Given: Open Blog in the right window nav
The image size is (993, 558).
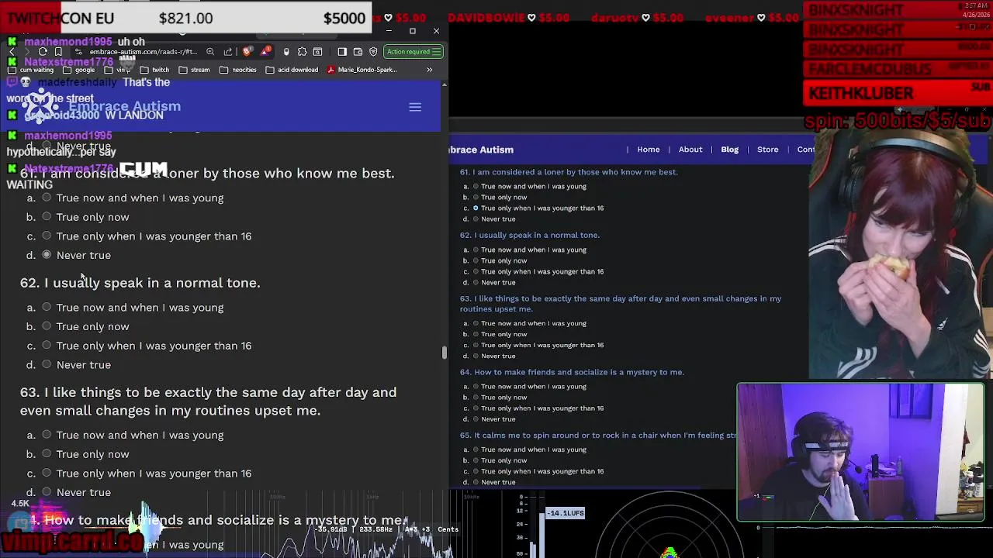Looking at the screenshot, I should tap(730, 150).
